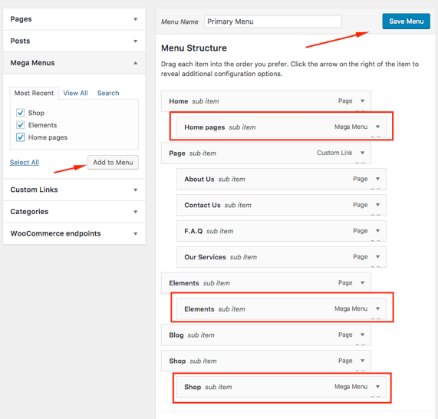Screen dimensions: 438x419
Task: Click the Add to Menu button
Action: tap(113, 163)
